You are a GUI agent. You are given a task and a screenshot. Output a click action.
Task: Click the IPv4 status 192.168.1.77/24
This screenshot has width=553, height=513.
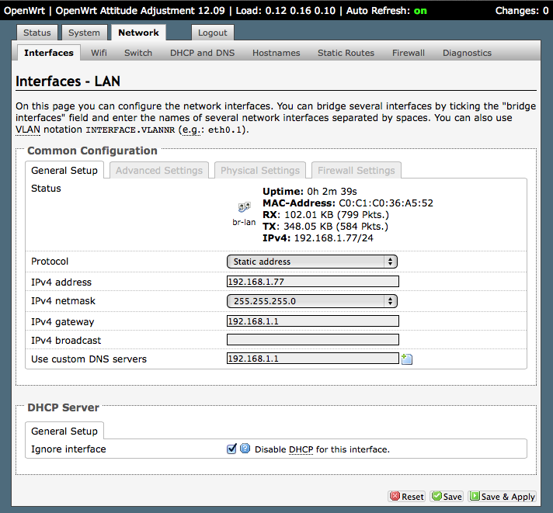tap(334, 238)
